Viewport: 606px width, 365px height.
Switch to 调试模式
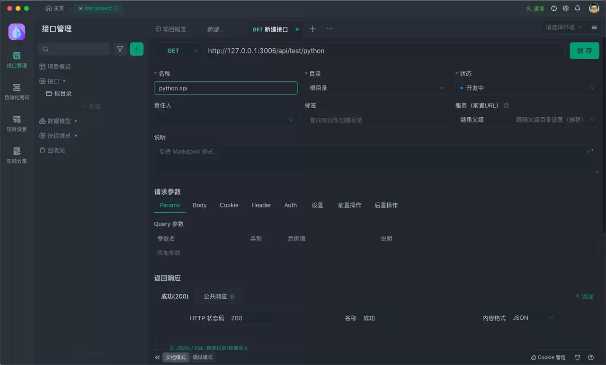(x=203, y=357)
